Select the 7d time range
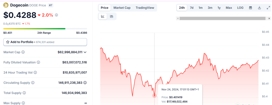 coord(192,8)
